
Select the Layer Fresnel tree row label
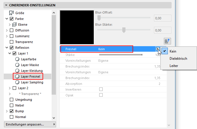click(x=31, y=76)
